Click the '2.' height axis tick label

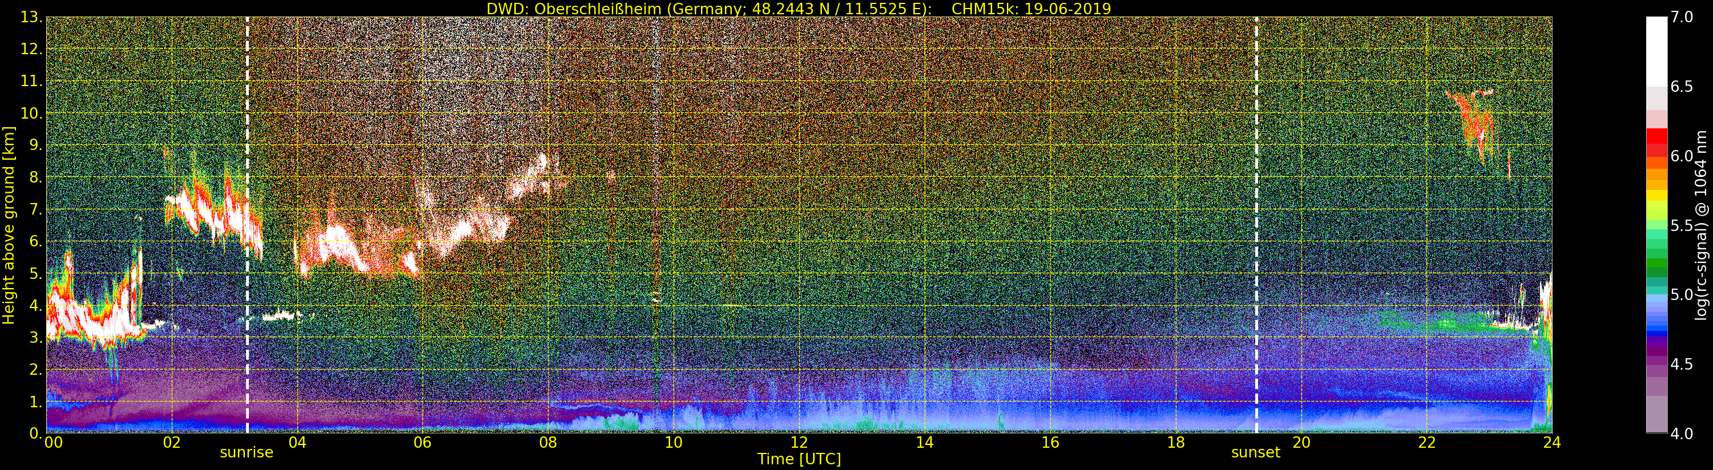pos(35,369)
